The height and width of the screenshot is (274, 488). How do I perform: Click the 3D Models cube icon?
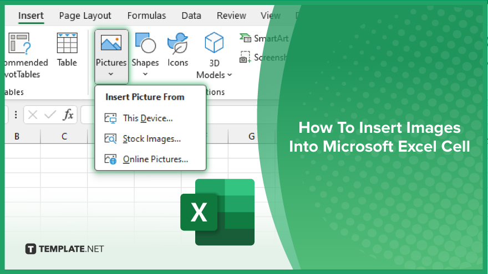[214, 43]
